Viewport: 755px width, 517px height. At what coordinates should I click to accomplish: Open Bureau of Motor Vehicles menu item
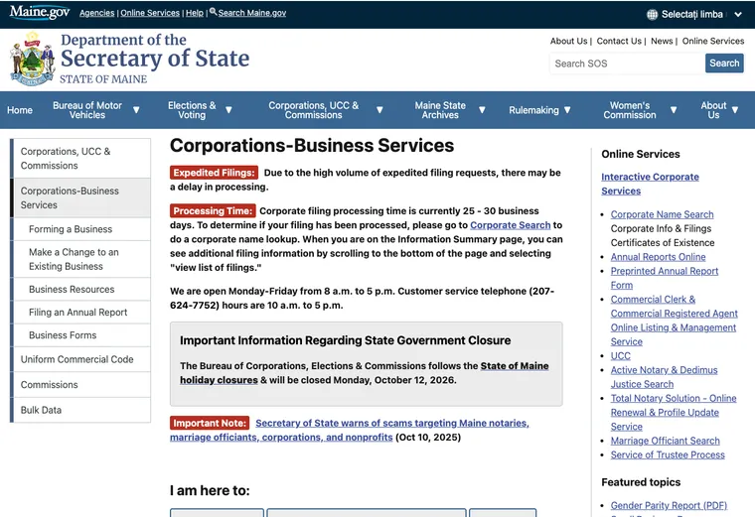pyautogui.click(x=87, y=110)
